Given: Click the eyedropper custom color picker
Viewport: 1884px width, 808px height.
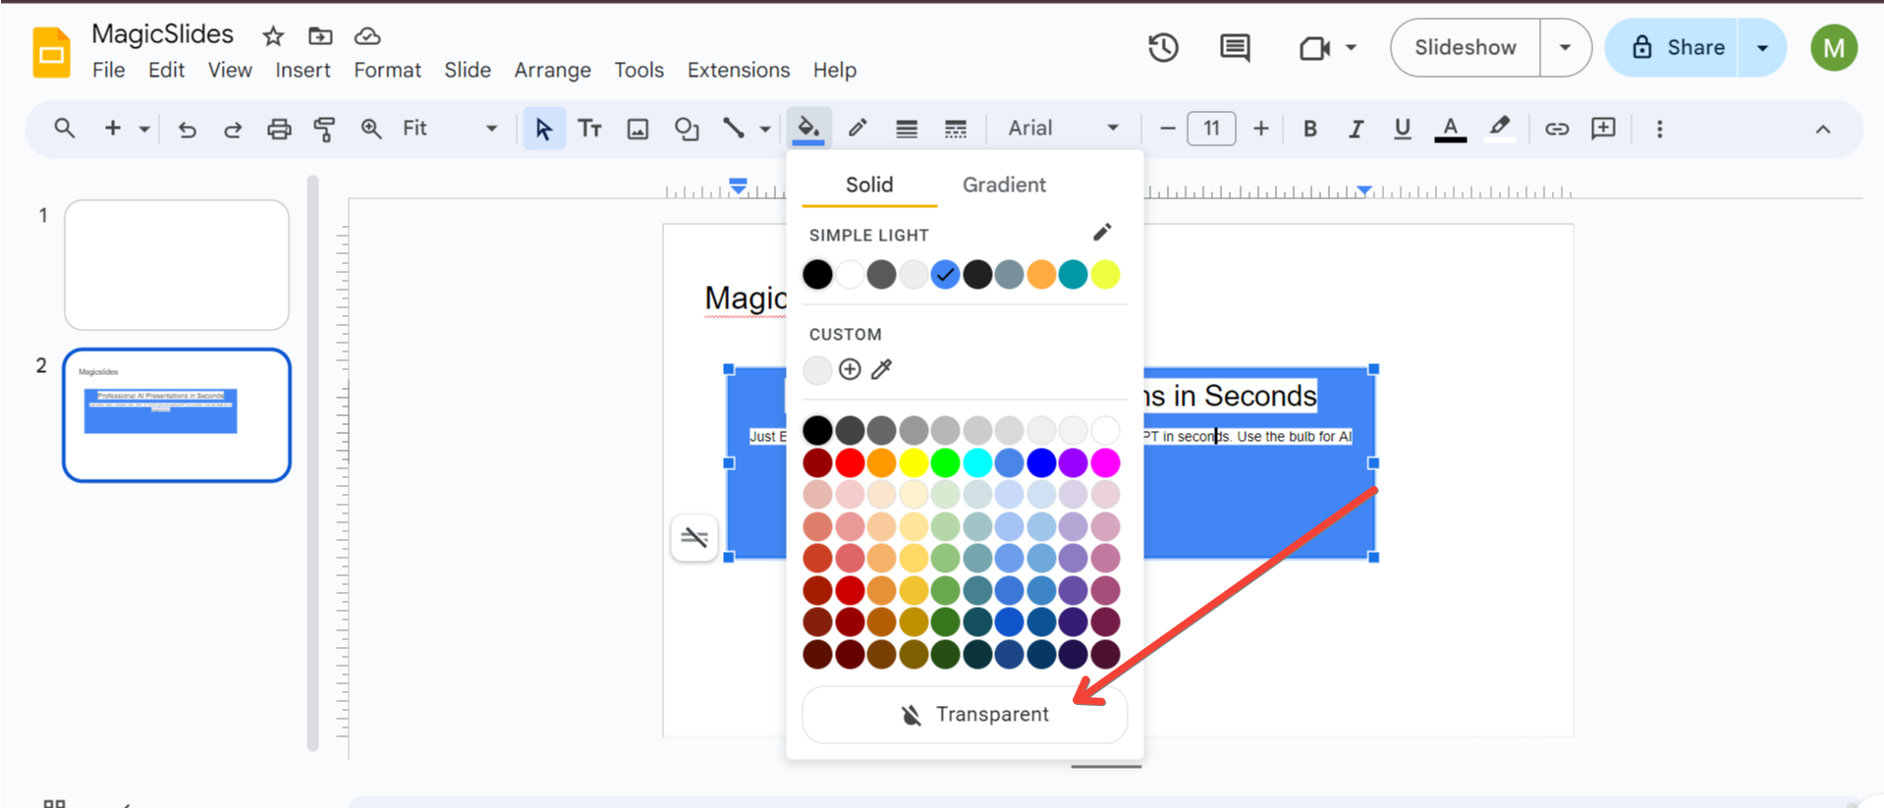Looking at the screenshot, I should click(x=882, y=369).
